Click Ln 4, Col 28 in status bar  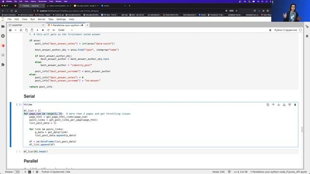pyautogui.click(x=241, y=172)
